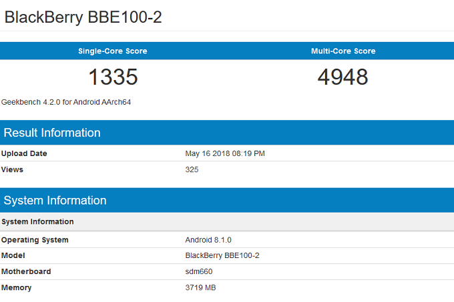Select the Memory label
The height and width of the screenshot is (302, 454).
coord(16,288)
